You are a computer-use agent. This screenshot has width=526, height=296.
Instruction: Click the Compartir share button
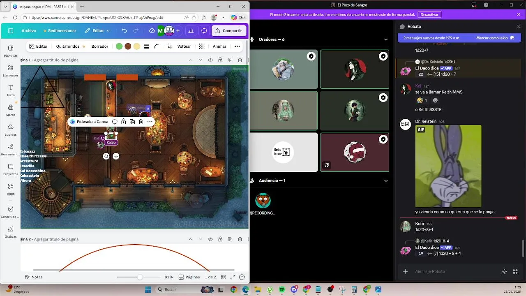click(x=229, y=31)
